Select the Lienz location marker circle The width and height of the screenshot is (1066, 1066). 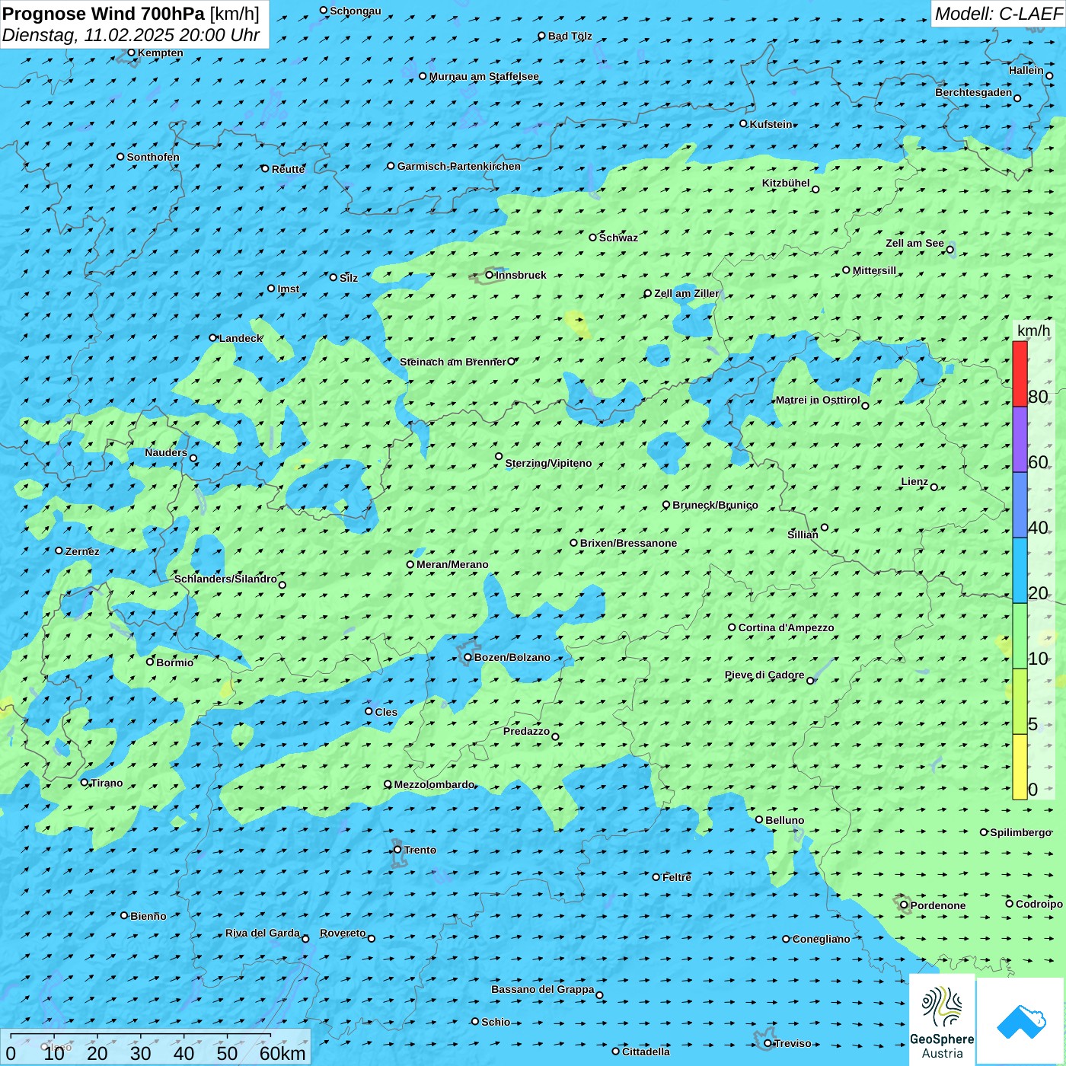tap(934, 487)
